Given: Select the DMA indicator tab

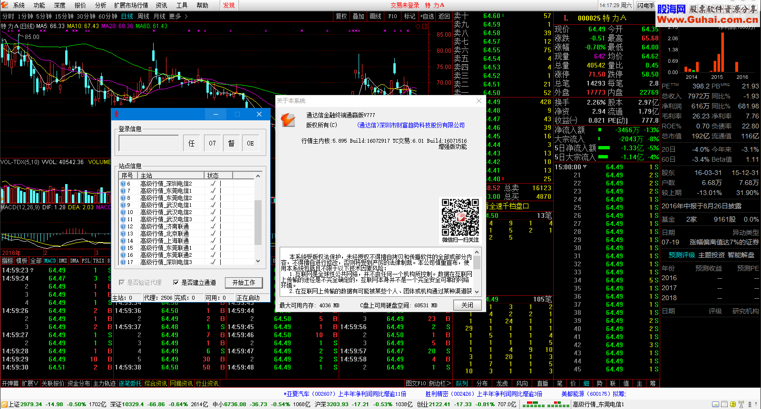Looking at the screenshot, I should 75,261.
